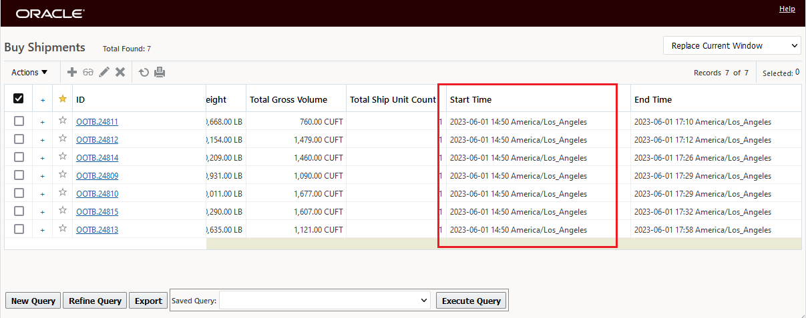Sort by the End Time column header
The image size is (806, 318).
[653, 99]
